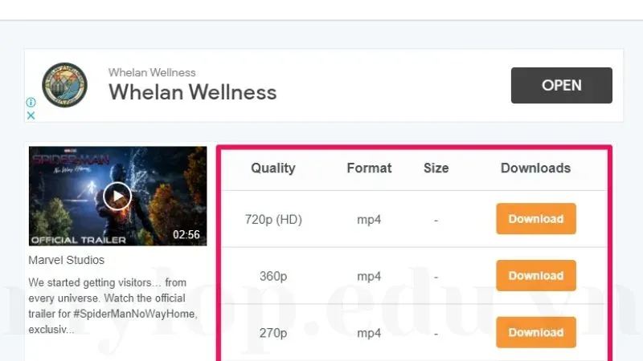This screenshot has width=643, height=361.
Task: Open the large Whelan Wellness ad headline
Action: 192,92
